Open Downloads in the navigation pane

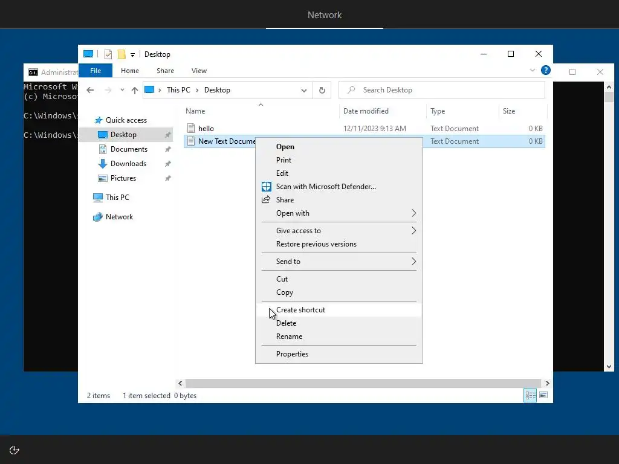[128, 164]
